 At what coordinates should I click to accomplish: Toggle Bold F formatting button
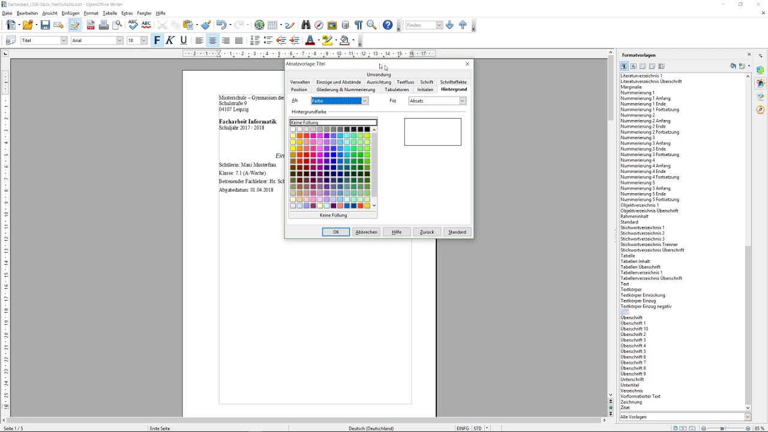coord(157,40)
